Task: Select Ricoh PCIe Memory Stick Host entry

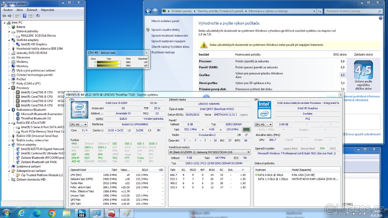Action: (x=42, y=131)
